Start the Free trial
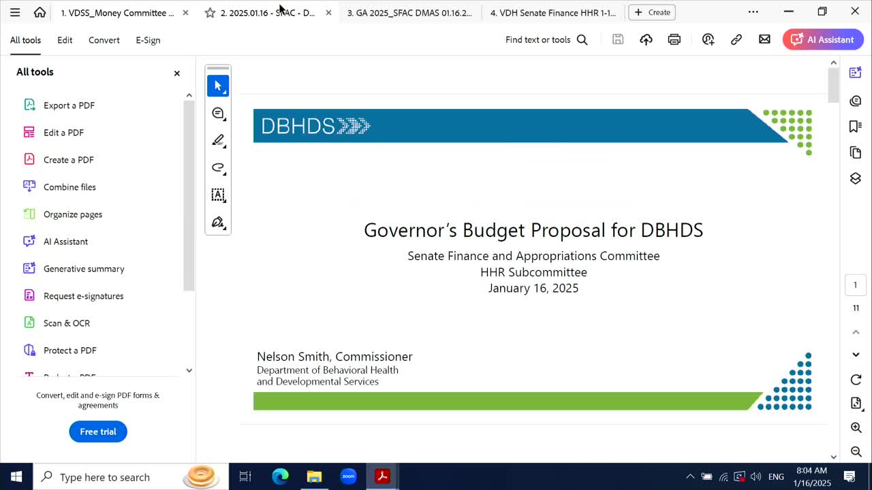Viewport: 872px width, 490px height. tap(98, 431)
